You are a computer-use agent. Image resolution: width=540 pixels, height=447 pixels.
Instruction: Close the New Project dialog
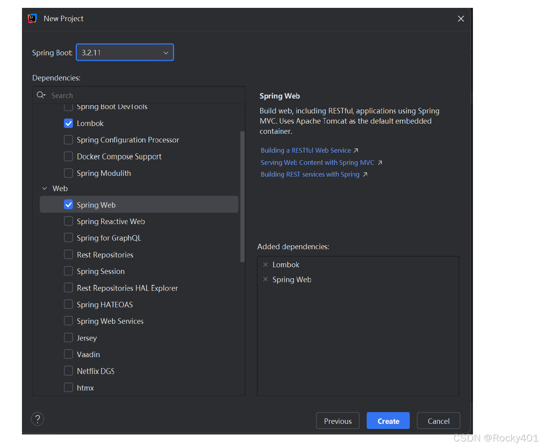(x=461, y=19)
